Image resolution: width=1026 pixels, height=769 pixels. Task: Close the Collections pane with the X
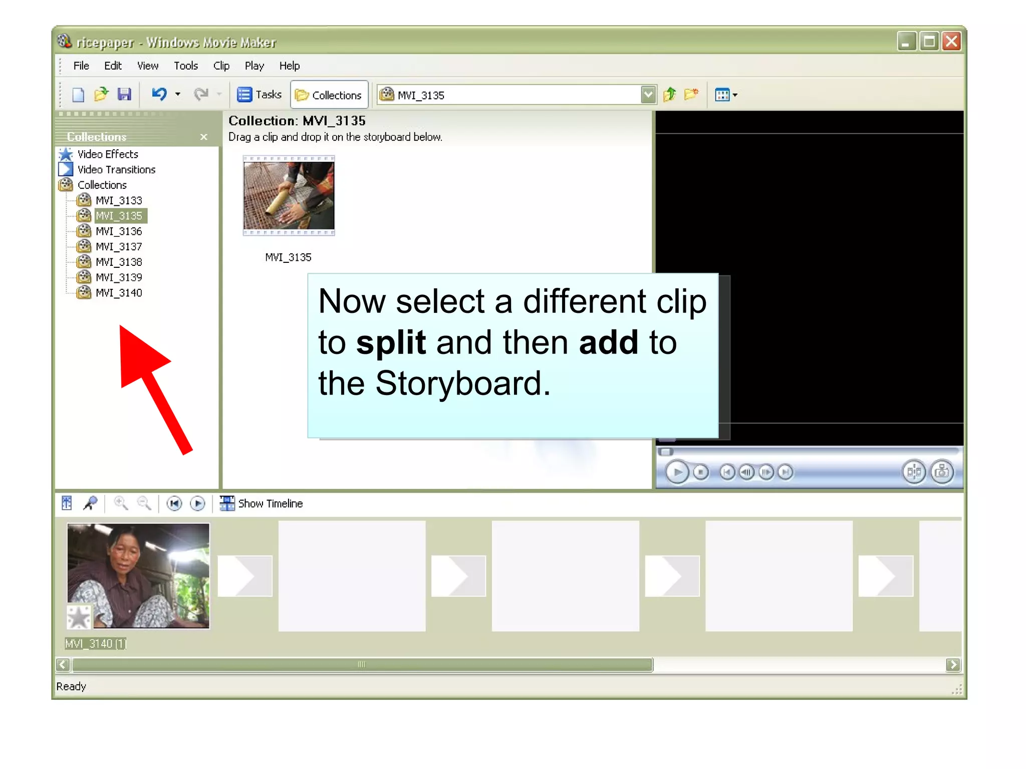pos(203,137)
